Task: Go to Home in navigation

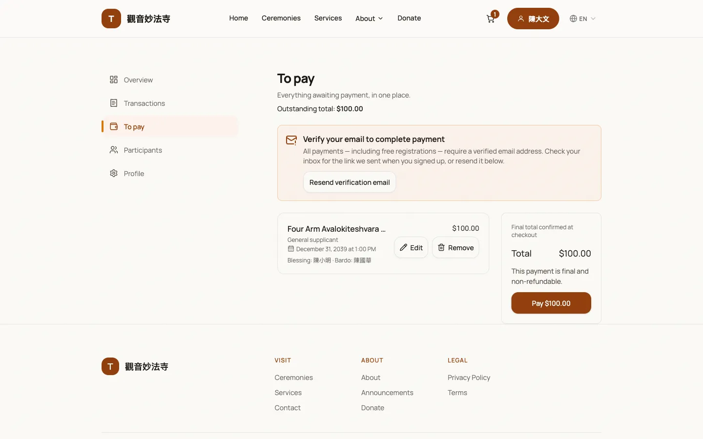Action: point(239,18)
